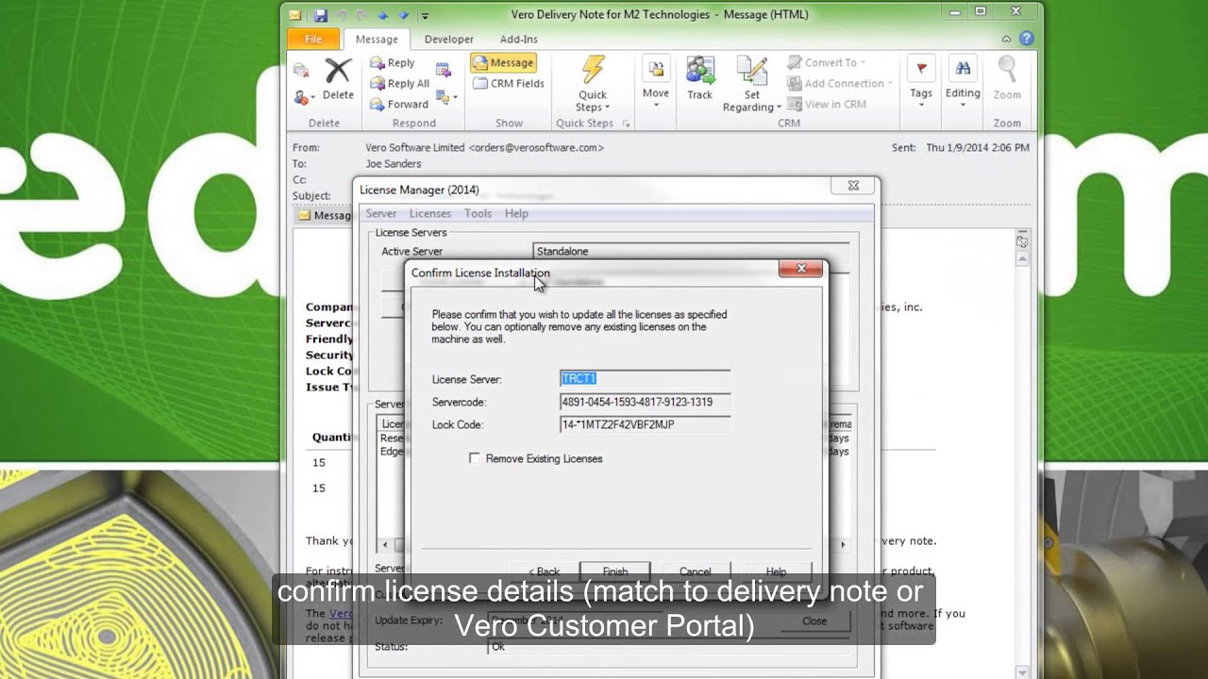Click Previous Item arrow in quick access toolbar
Screen dimensions: 1208x679
383,15
